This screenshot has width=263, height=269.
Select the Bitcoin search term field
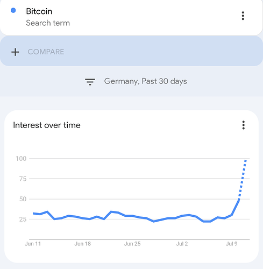pos(131,17)
